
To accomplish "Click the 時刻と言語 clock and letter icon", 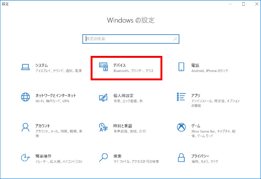I will point(103,127).
